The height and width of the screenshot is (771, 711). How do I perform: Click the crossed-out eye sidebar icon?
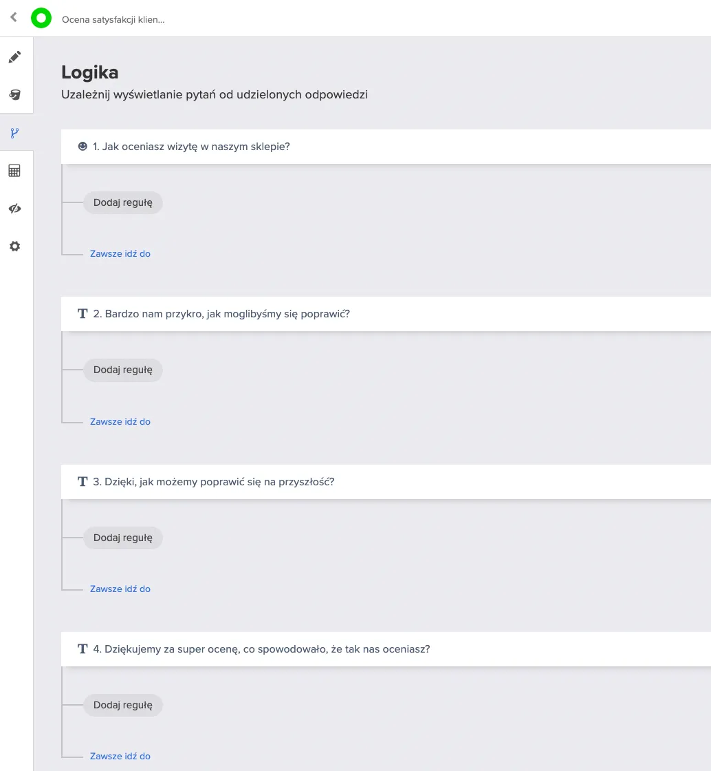coord(14,209)
